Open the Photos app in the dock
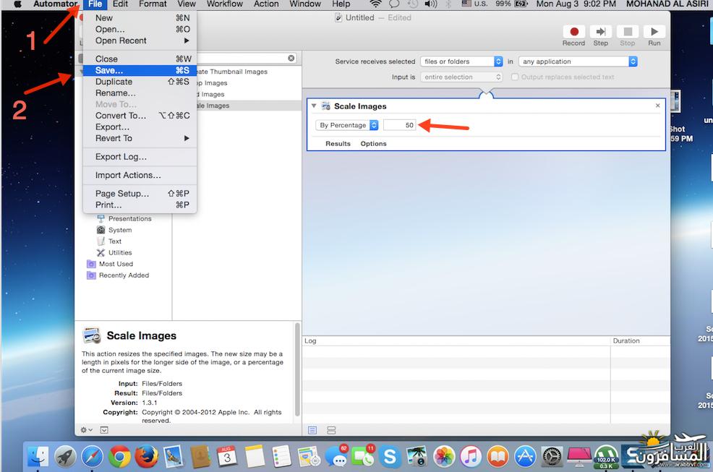 pos(444,456)
